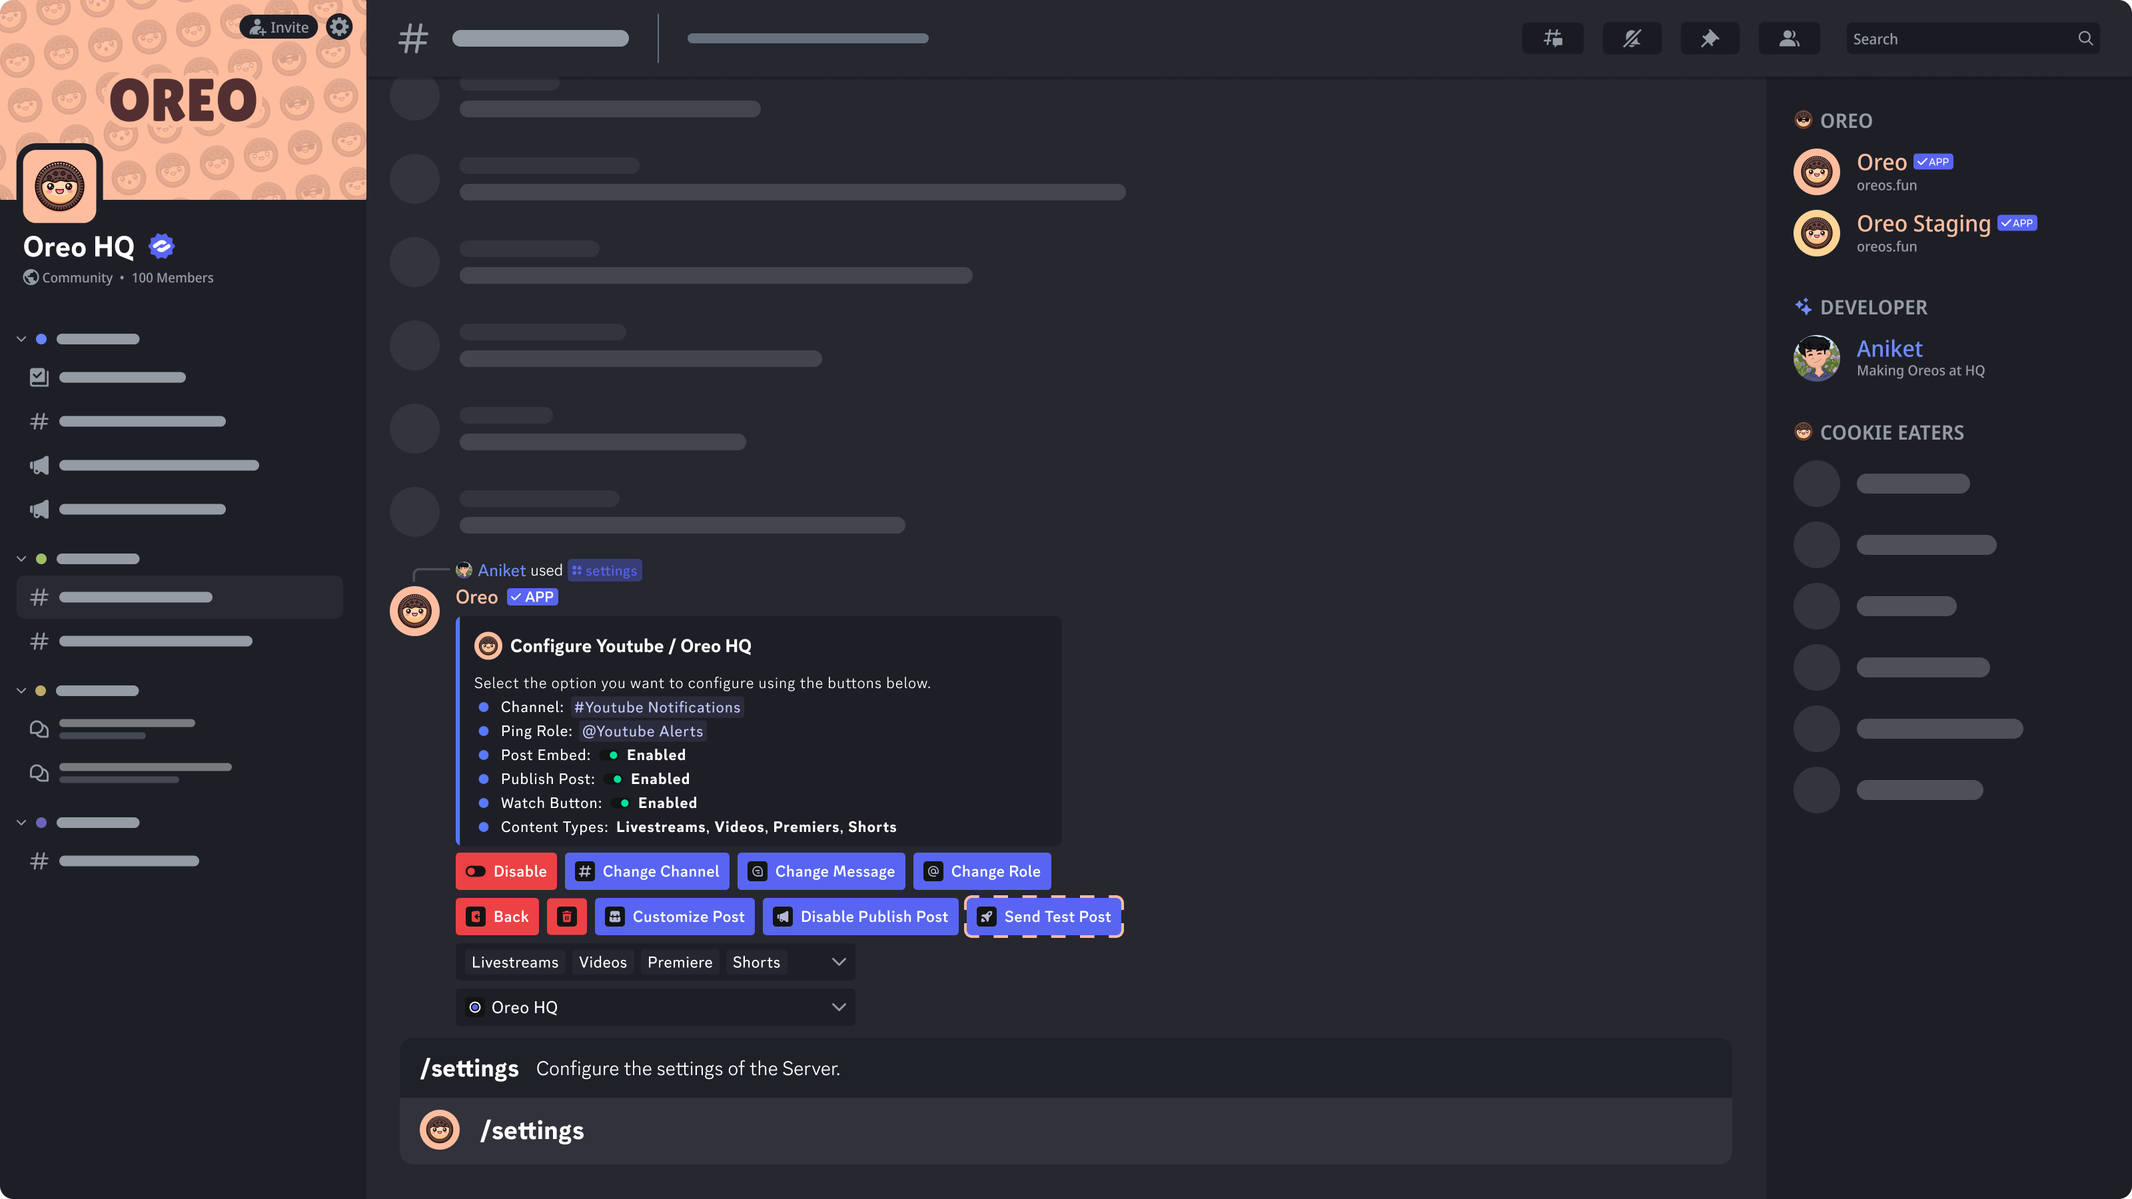2132x1199 pixels.
Task: Click the COOKIE EATERS role header
Action: tap(1879, 432)
